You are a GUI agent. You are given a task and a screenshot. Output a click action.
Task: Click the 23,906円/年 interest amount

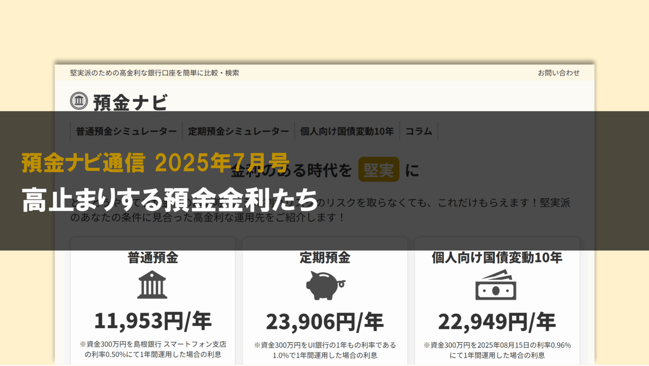click(325, 322)
